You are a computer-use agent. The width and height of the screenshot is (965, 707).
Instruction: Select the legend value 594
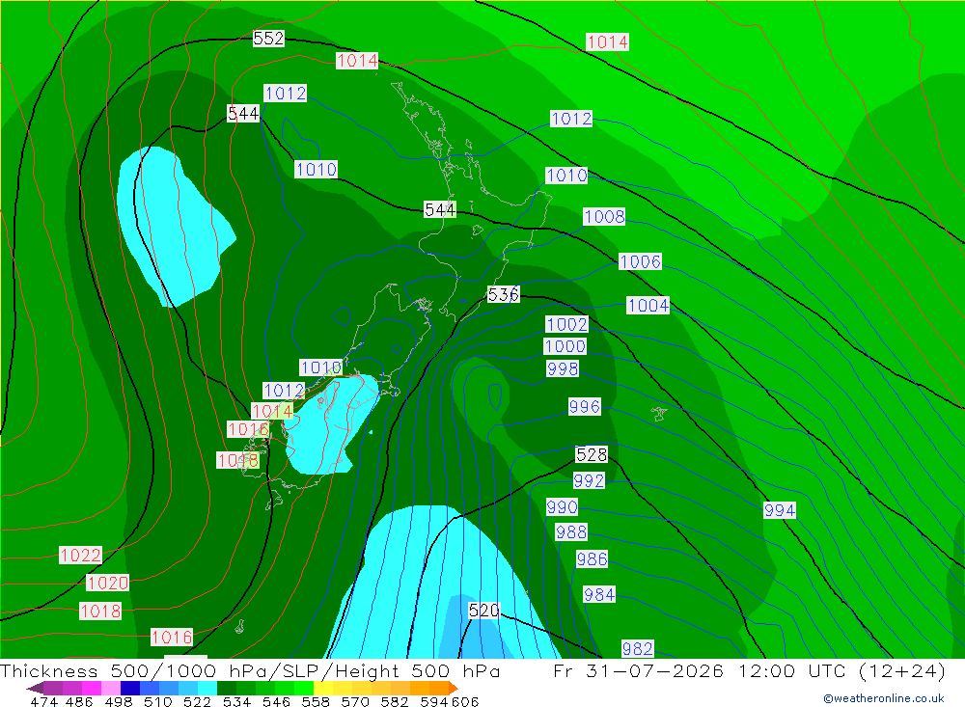point(434,701)
